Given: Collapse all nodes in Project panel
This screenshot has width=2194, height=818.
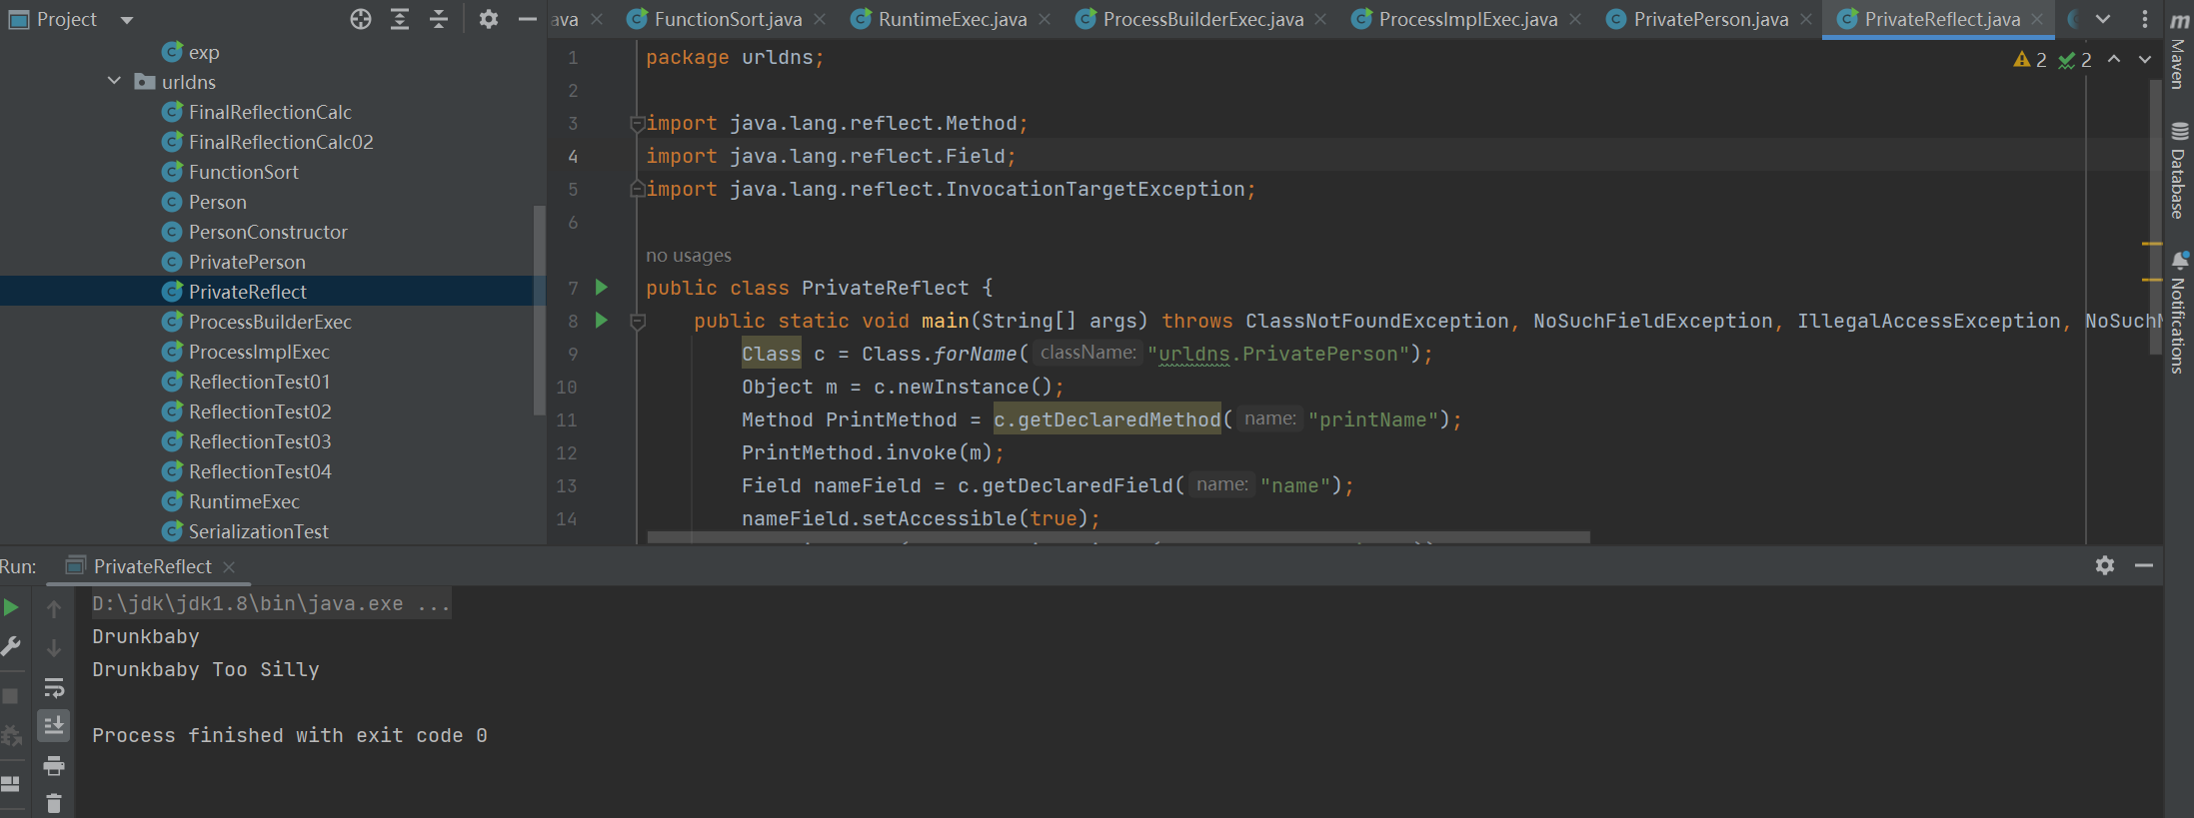Looking at the screenshot, I should coord(439,19).
